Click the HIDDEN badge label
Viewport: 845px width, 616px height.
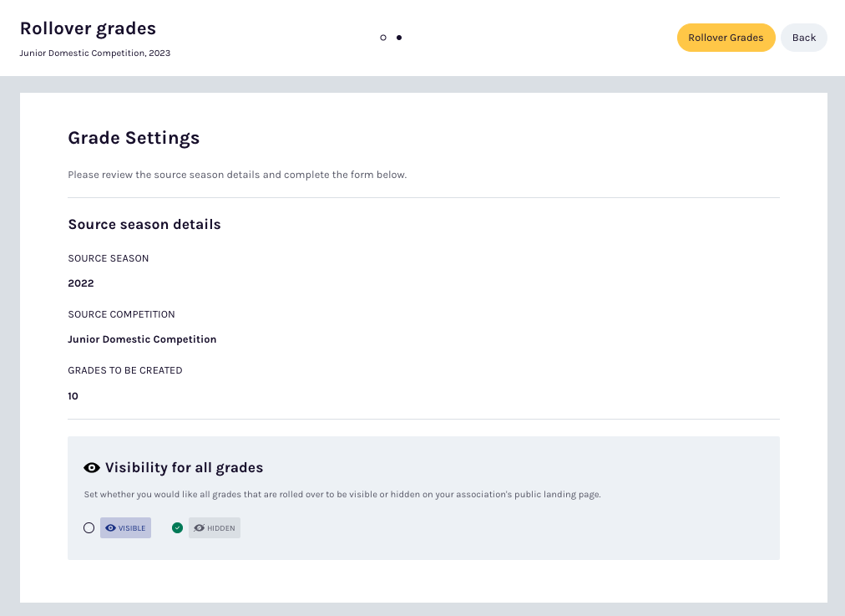coord(221,528)
